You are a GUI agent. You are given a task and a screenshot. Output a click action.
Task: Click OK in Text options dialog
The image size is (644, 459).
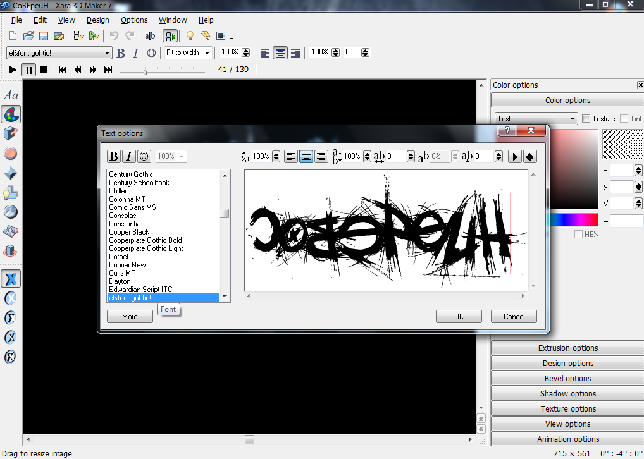(x=459, y=317)
